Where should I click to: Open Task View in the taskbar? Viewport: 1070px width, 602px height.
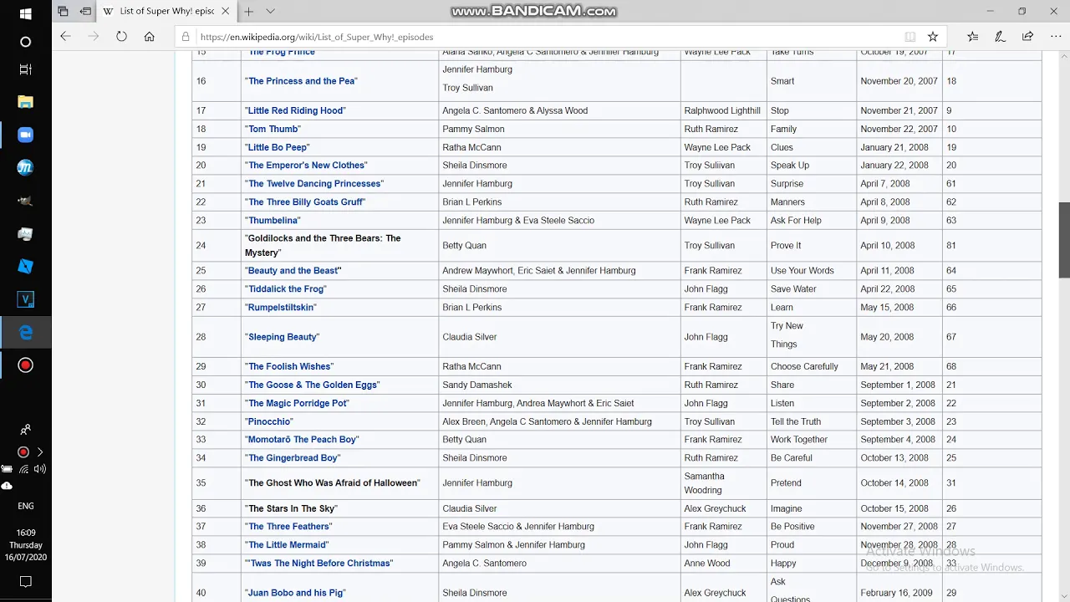click(25, 69)
